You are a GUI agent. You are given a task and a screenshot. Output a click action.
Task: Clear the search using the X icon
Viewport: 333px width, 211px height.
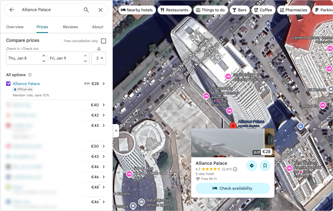click(100, 10)
